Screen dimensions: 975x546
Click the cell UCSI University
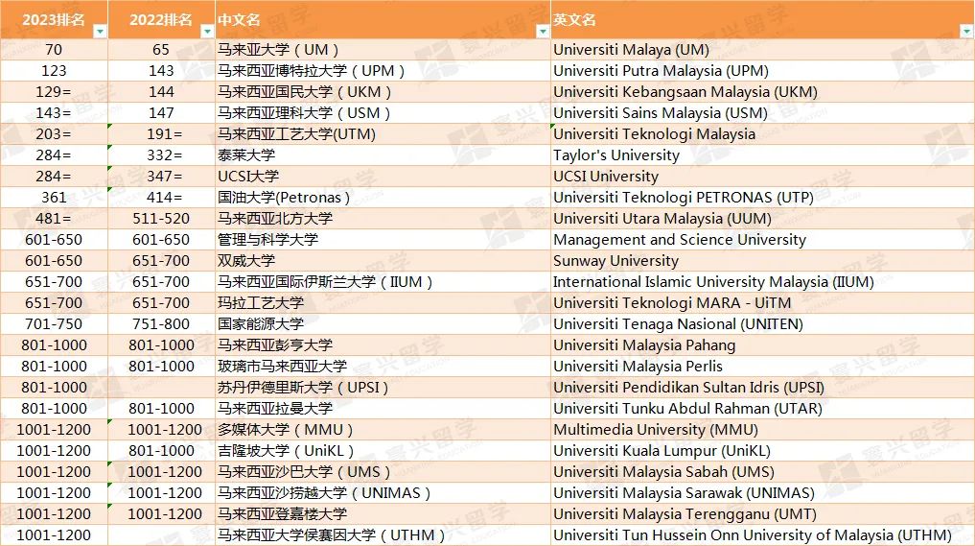point(763,177)
